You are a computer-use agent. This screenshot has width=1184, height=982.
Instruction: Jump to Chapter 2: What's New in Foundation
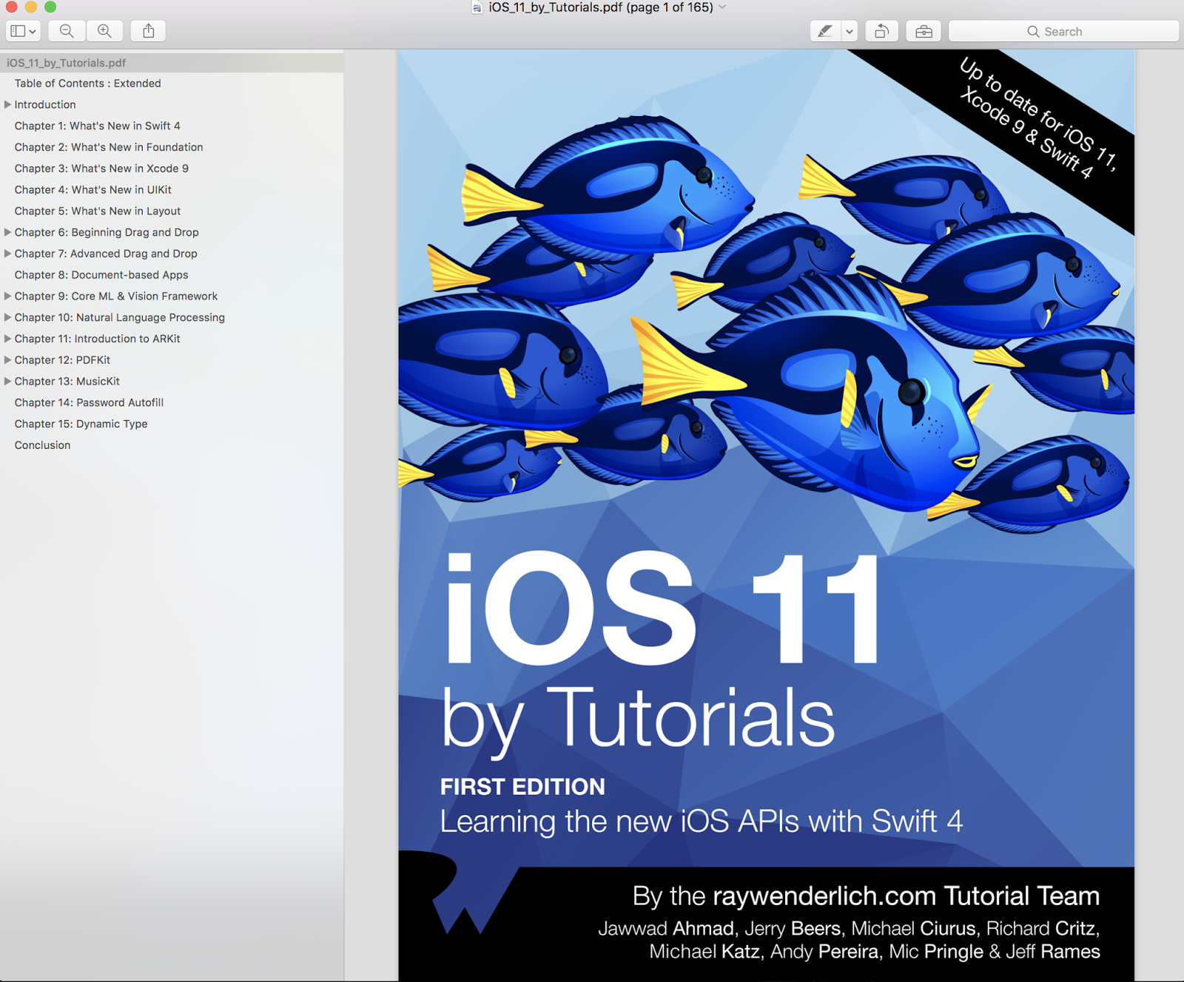109,147
